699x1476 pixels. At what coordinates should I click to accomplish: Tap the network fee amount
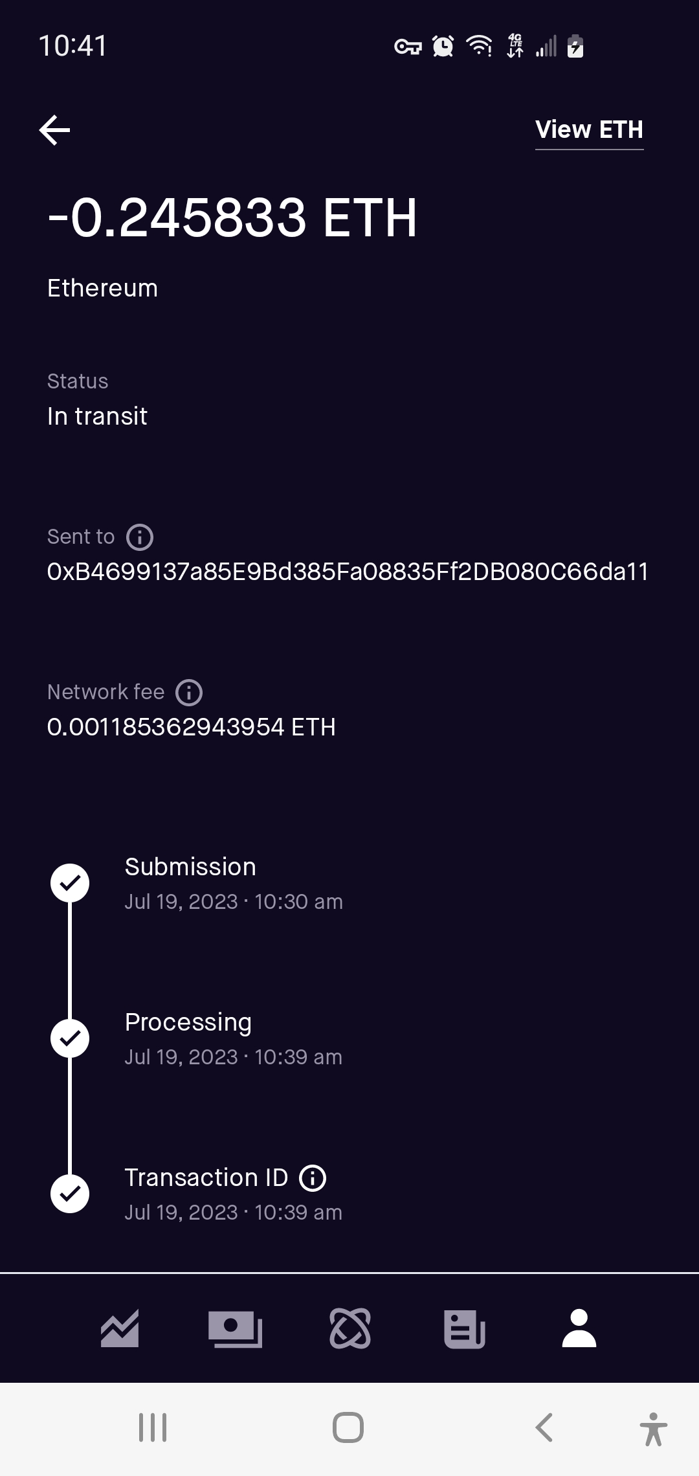click(x=191, y=727)
